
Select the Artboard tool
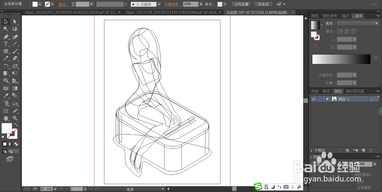(x=6, y=111)
